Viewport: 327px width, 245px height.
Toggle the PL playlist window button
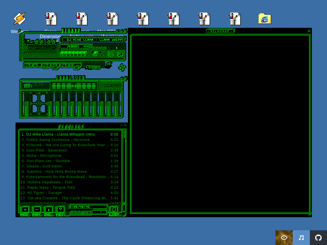(120, 54)
